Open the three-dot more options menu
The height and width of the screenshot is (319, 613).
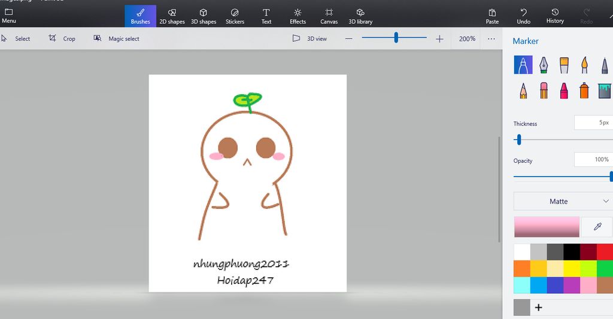tap(491, 39)
